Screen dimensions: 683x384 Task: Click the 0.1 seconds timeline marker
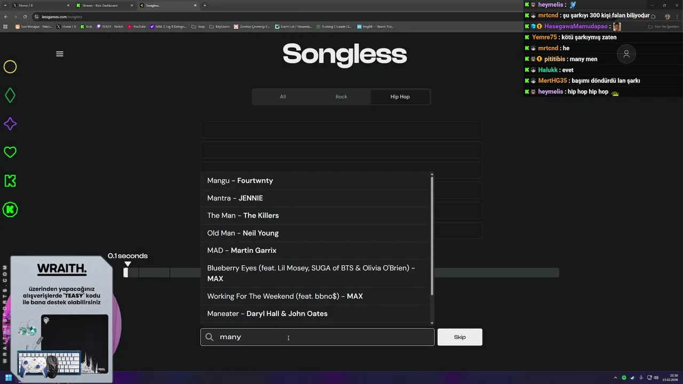tap(128, 264)
